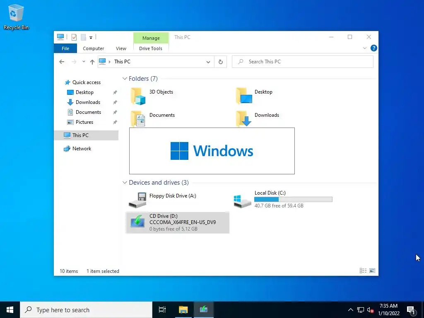Open network status tray icon
The image size is (424, 318).
click(361, 310)
